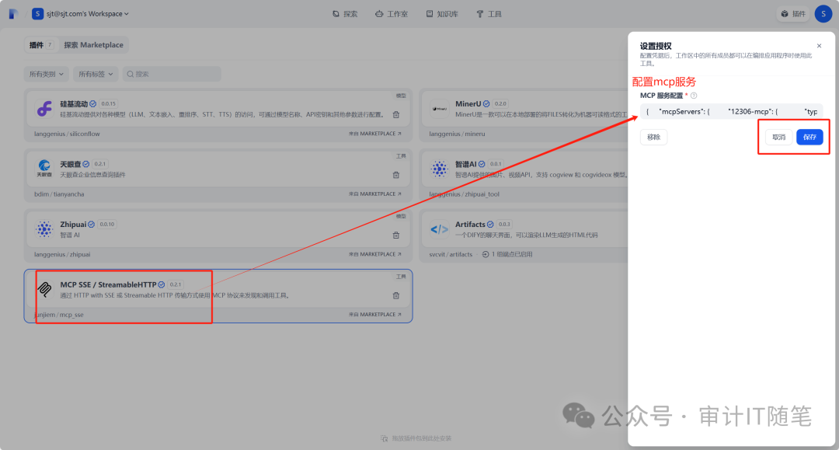Close the 设置授权 panel
The width and height of the screenshot is (839, 450).
(x=819, y=46)
